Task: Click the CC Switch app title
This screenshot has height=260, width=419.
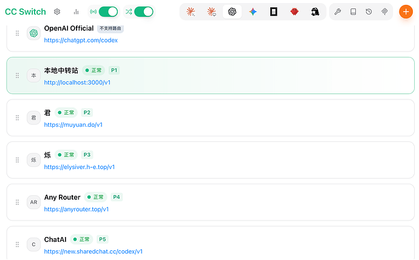Action: point(26,12)
